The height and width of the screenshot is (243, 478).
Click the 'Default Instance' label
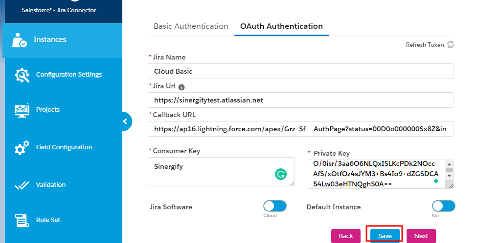pos(334,207)
